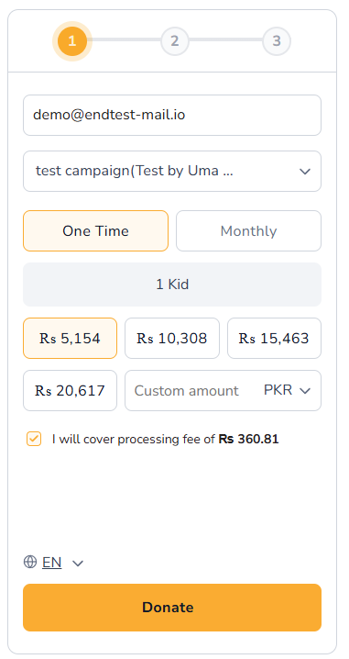Select the Rs 15,463 amount
Viewport: 349px width, 659px height.
tap(274, 339)
